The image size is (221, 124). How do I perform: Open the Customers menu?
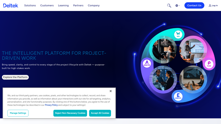pyautogui.click(x=47, y=5)
